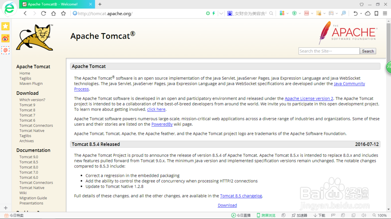
Task: Close the Apache Tomcat Welcome tab
Action: tap(91, 4)
